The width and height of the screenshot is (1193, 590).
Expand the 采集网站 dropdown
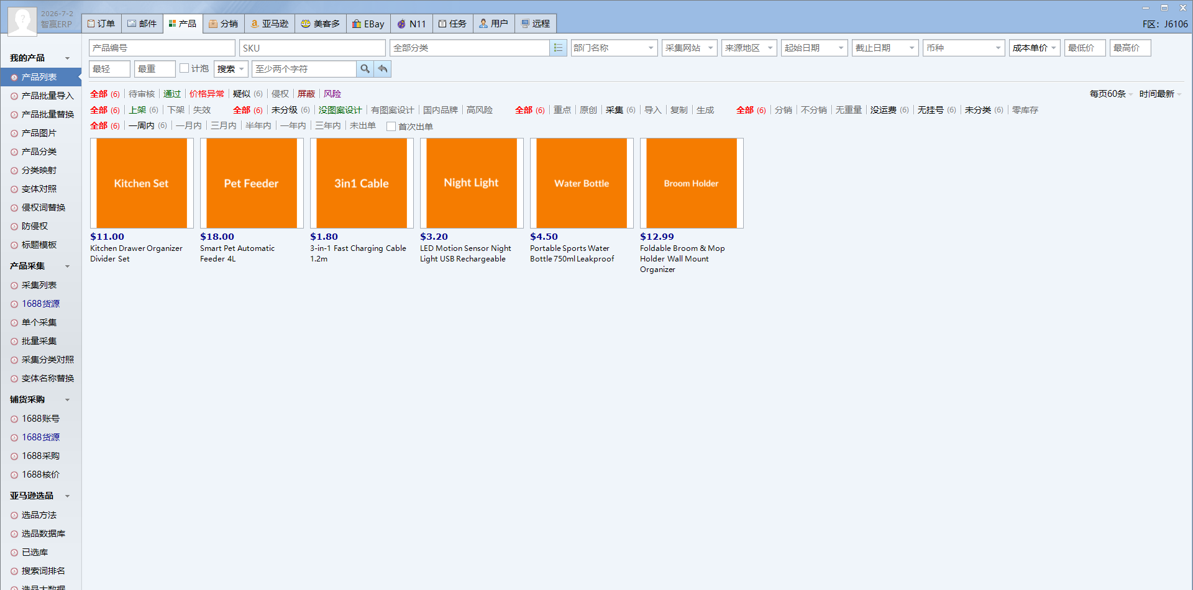[x=690, y=48]
